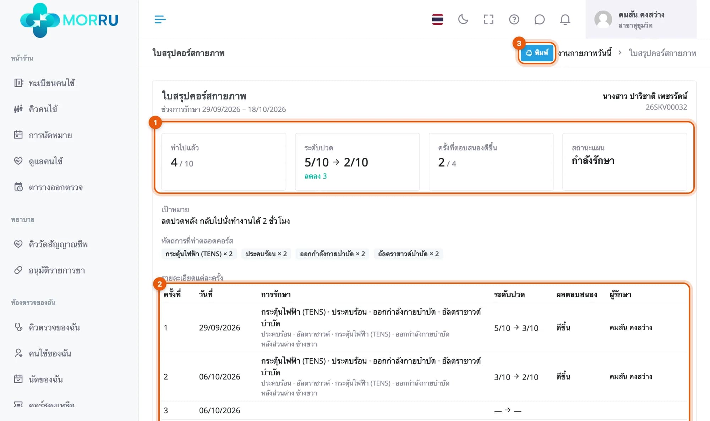Image resolution: width=710 pixels, height=421 pixels.
Task: Go to งานกายภาพวันนี้ breadcrumb link
Action: point(584,53)
